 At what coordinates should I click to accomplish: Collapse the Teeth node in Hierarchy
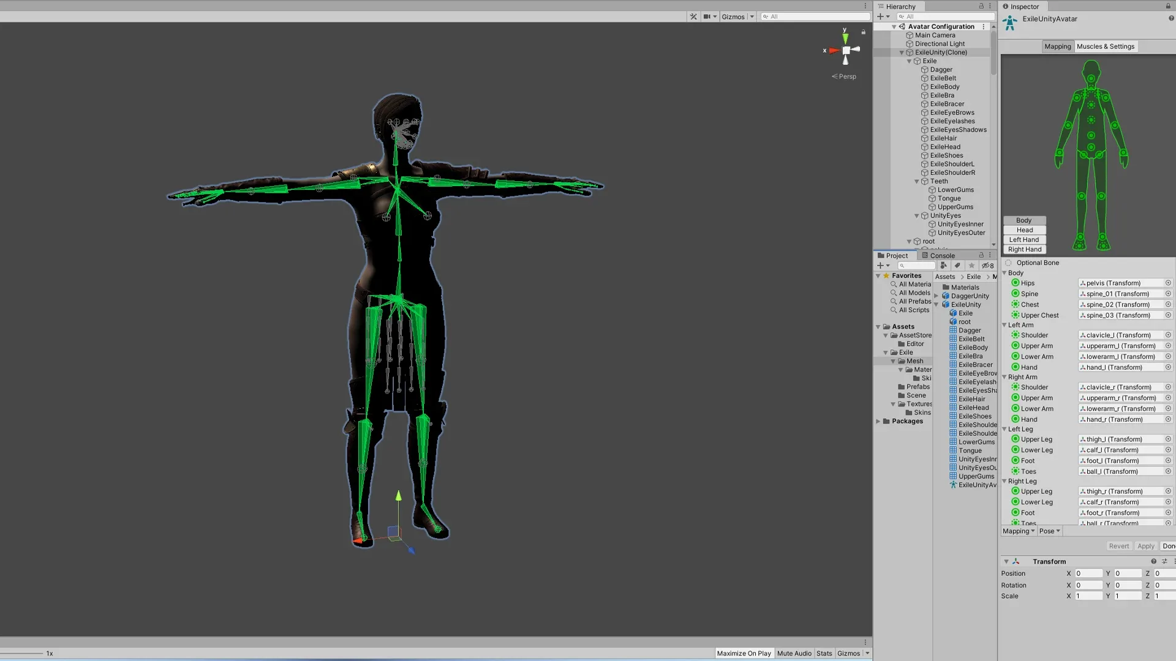click(x=917, y=181)
